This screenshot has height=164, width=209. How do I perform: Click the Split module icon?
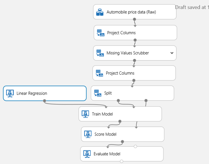98,93
